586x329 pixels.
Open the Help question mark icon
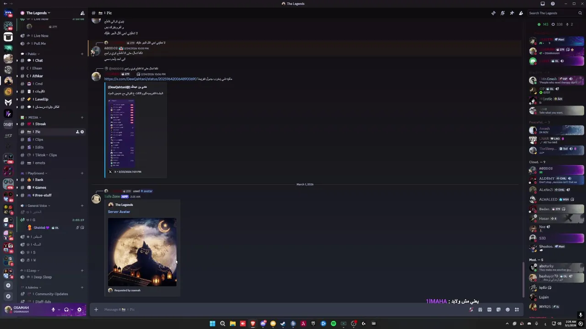coord(553,4)
